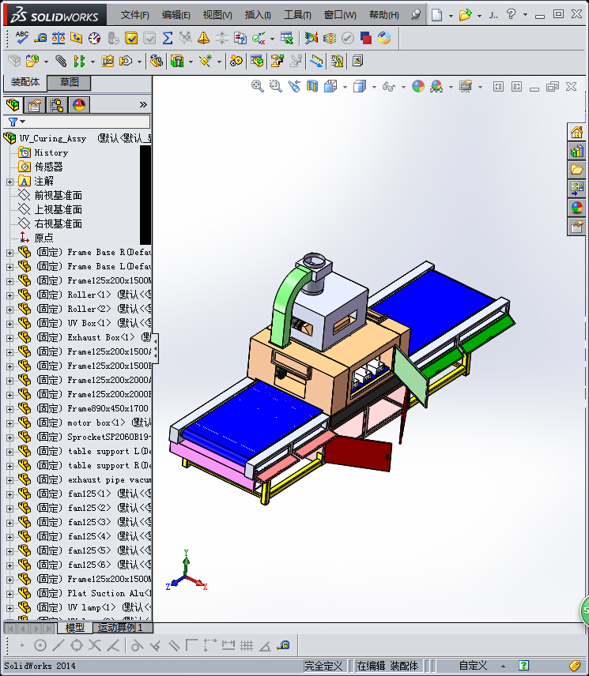Click the Edit Appearance color ball
This screenshot has width=589, height=676.
pyautogui.click(x=418, y=86)
